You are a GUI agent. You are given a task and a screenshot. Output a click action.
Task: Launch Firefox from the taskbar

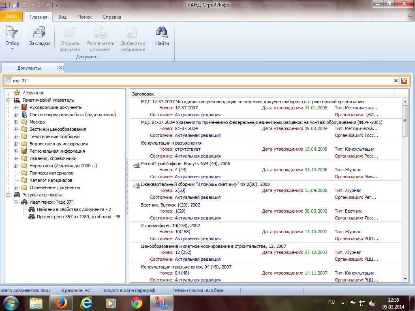point(61,303)
